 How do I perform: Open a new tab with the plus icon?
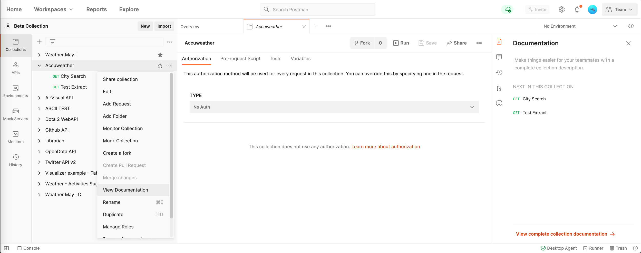[x=316, y=26]
